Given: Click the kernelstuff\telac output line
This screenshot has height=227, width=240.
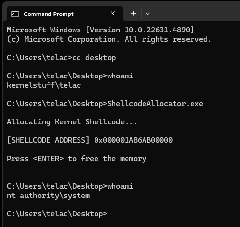Looking at the screenshot, I should (x=44, y=85).
